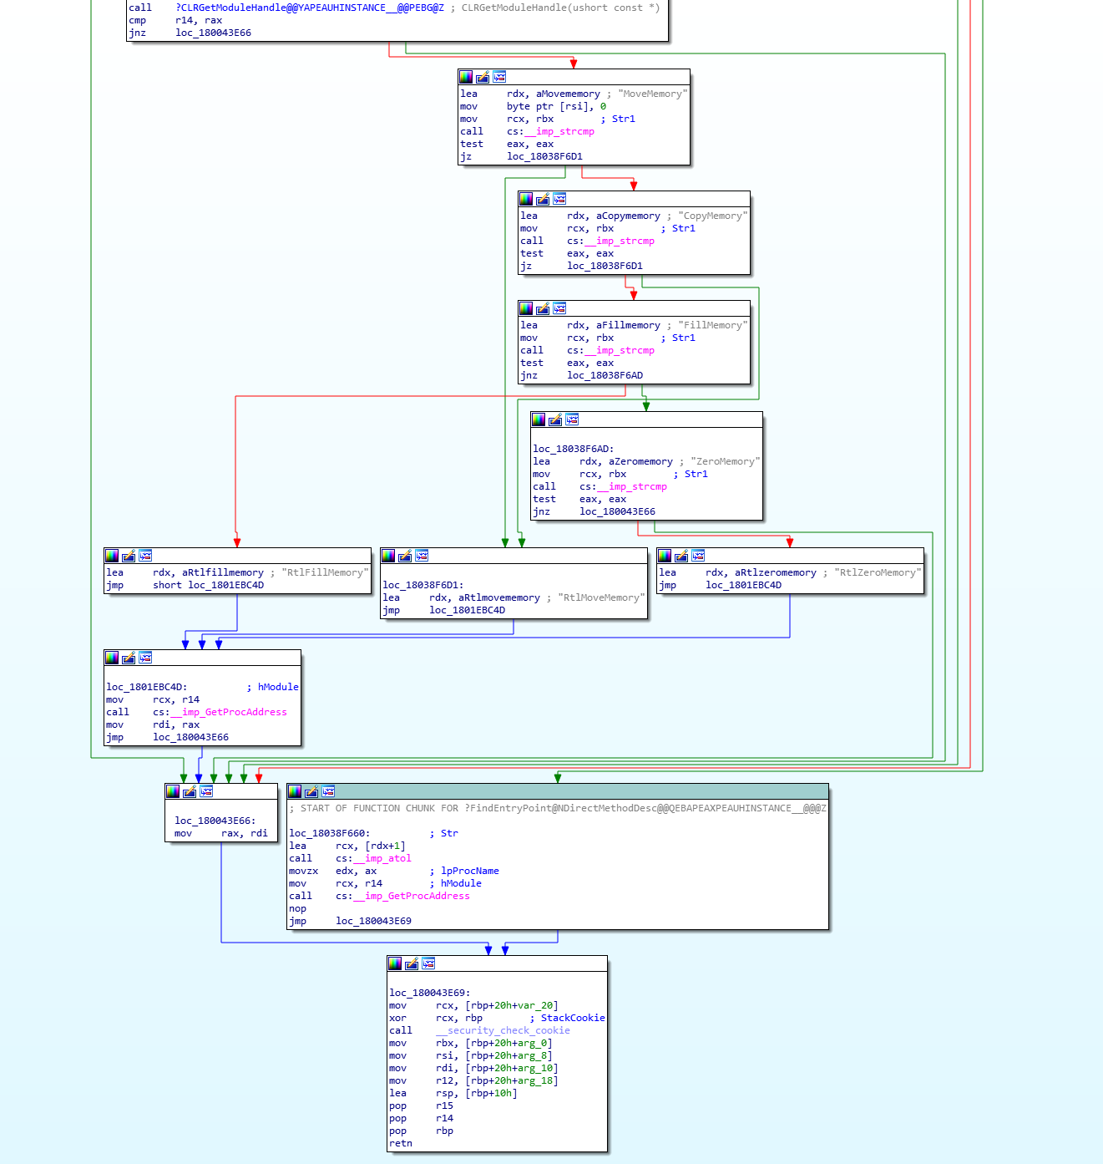Click pencil edit icon on RtlFillMemory block
The image size is (1103, 1164).
[129, 556]
